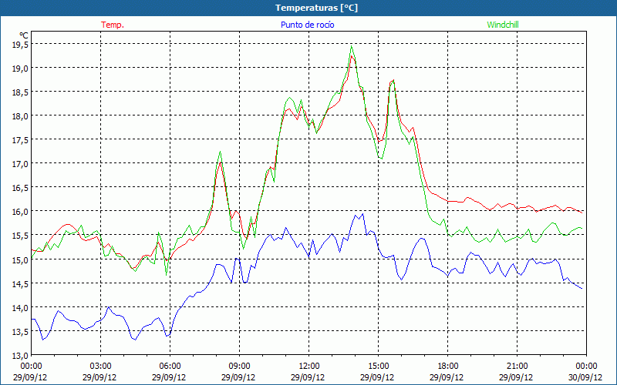Click the 15:00 time axis label
The image size is (617, 385).
[x=378, y=367]
